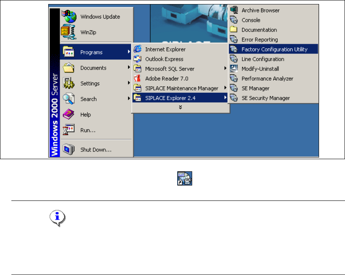Image resolution: width=345 pixels, height=275 pixels.
Task: Choose Run... from the Start menu
Action: pos(96,130)
